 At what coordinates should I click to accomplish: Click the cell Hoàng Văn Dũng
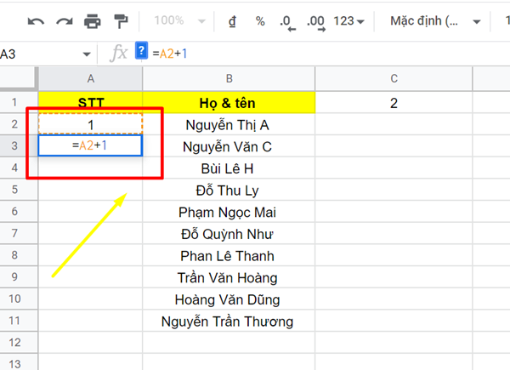229,299
